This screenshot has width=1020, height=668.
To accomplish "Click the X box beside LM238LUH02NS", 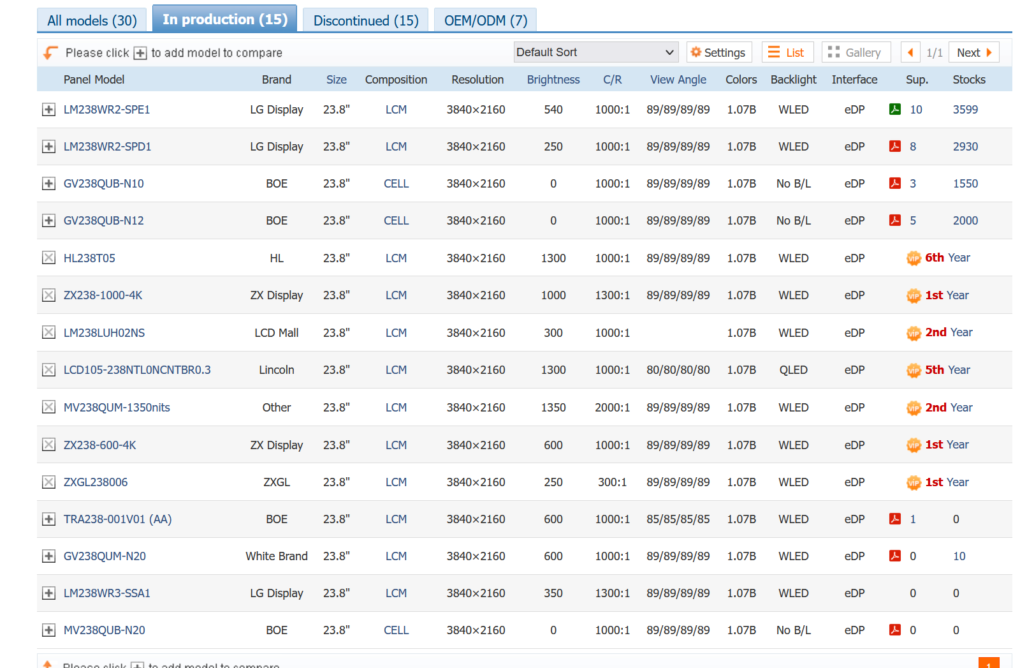I will tap(48, 332).
